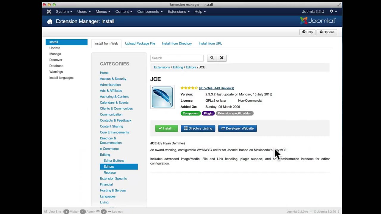This screenshot has width=381, height=214.
Task: Click View Site in the status bar
Action: 53,212
